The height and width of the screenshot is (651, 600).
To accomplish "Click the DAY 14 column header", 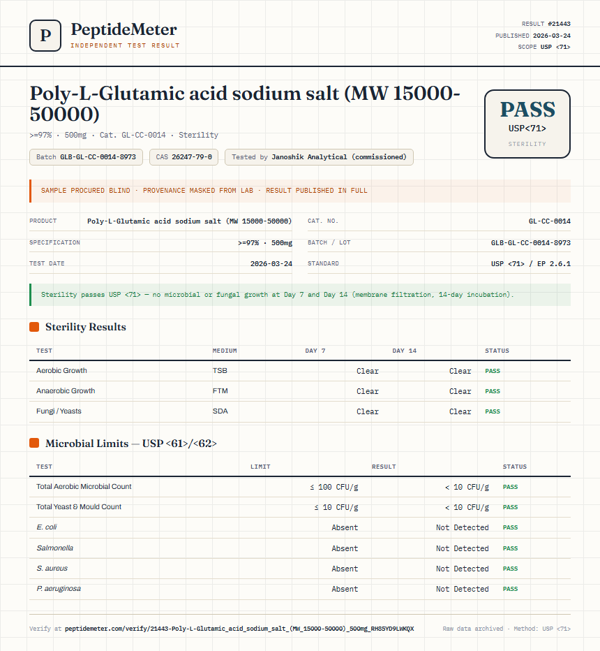I will (x=404, y=351).
